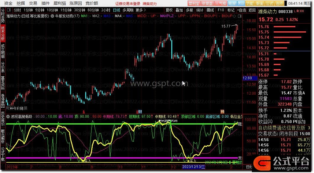Click the 潍柴动力 stock name in the quote panel
314x173 pixels.
[268, 12]
